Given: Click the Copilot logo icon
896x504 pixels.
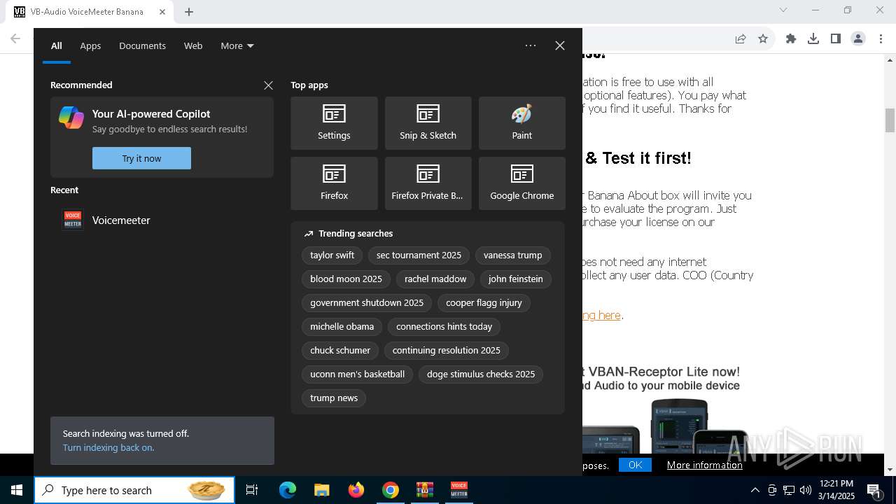Looking at the screenshot, I should coord(71,118).
